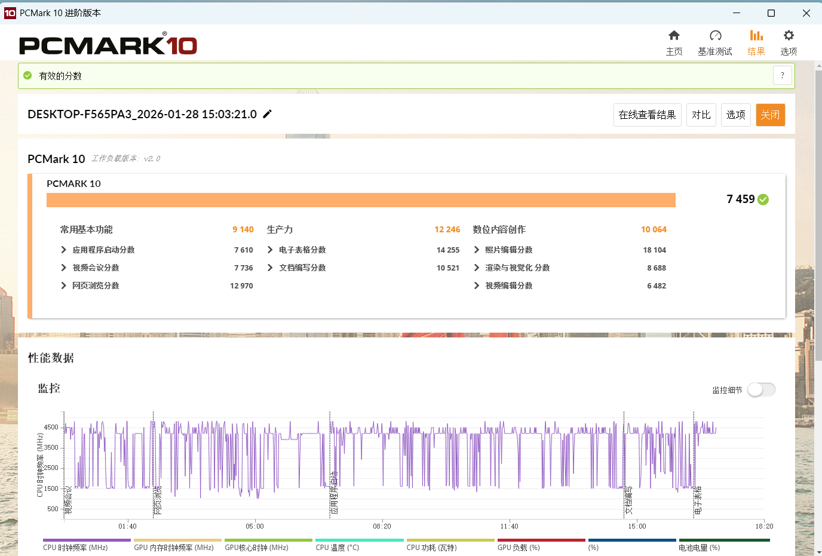822x556 pixels.
Task: Click the purple CPU 时钟频率 legend swatch
Action: 87,540
